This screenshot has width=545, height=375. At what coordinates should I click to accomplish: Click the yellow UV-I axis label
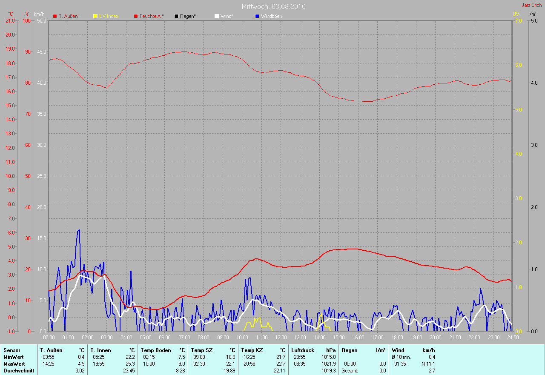[517, 14]
